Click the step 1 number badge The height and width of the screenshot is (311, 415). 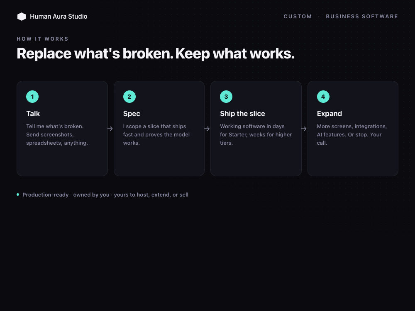[x=32, y=97]
